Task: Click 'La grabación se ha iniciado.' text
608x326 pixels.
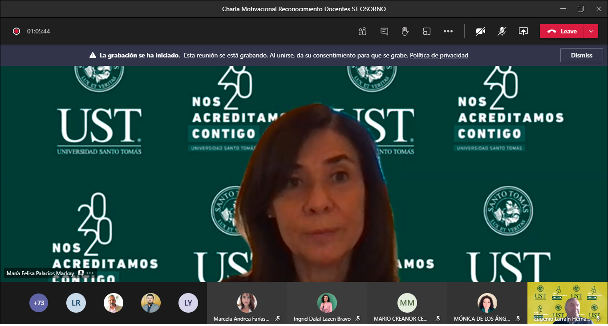Action: tap(140, 55)
